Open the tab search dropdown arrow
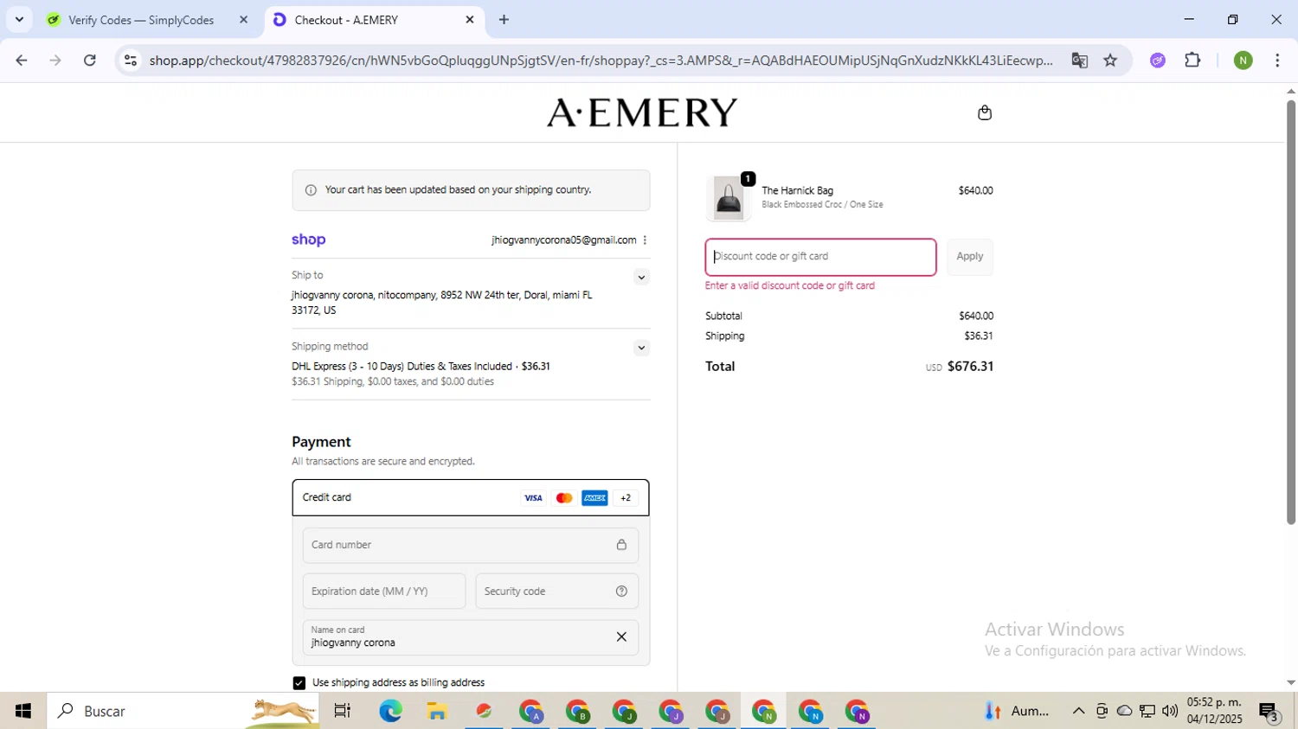Viewport: 1298px width, 729px height. 19,20
